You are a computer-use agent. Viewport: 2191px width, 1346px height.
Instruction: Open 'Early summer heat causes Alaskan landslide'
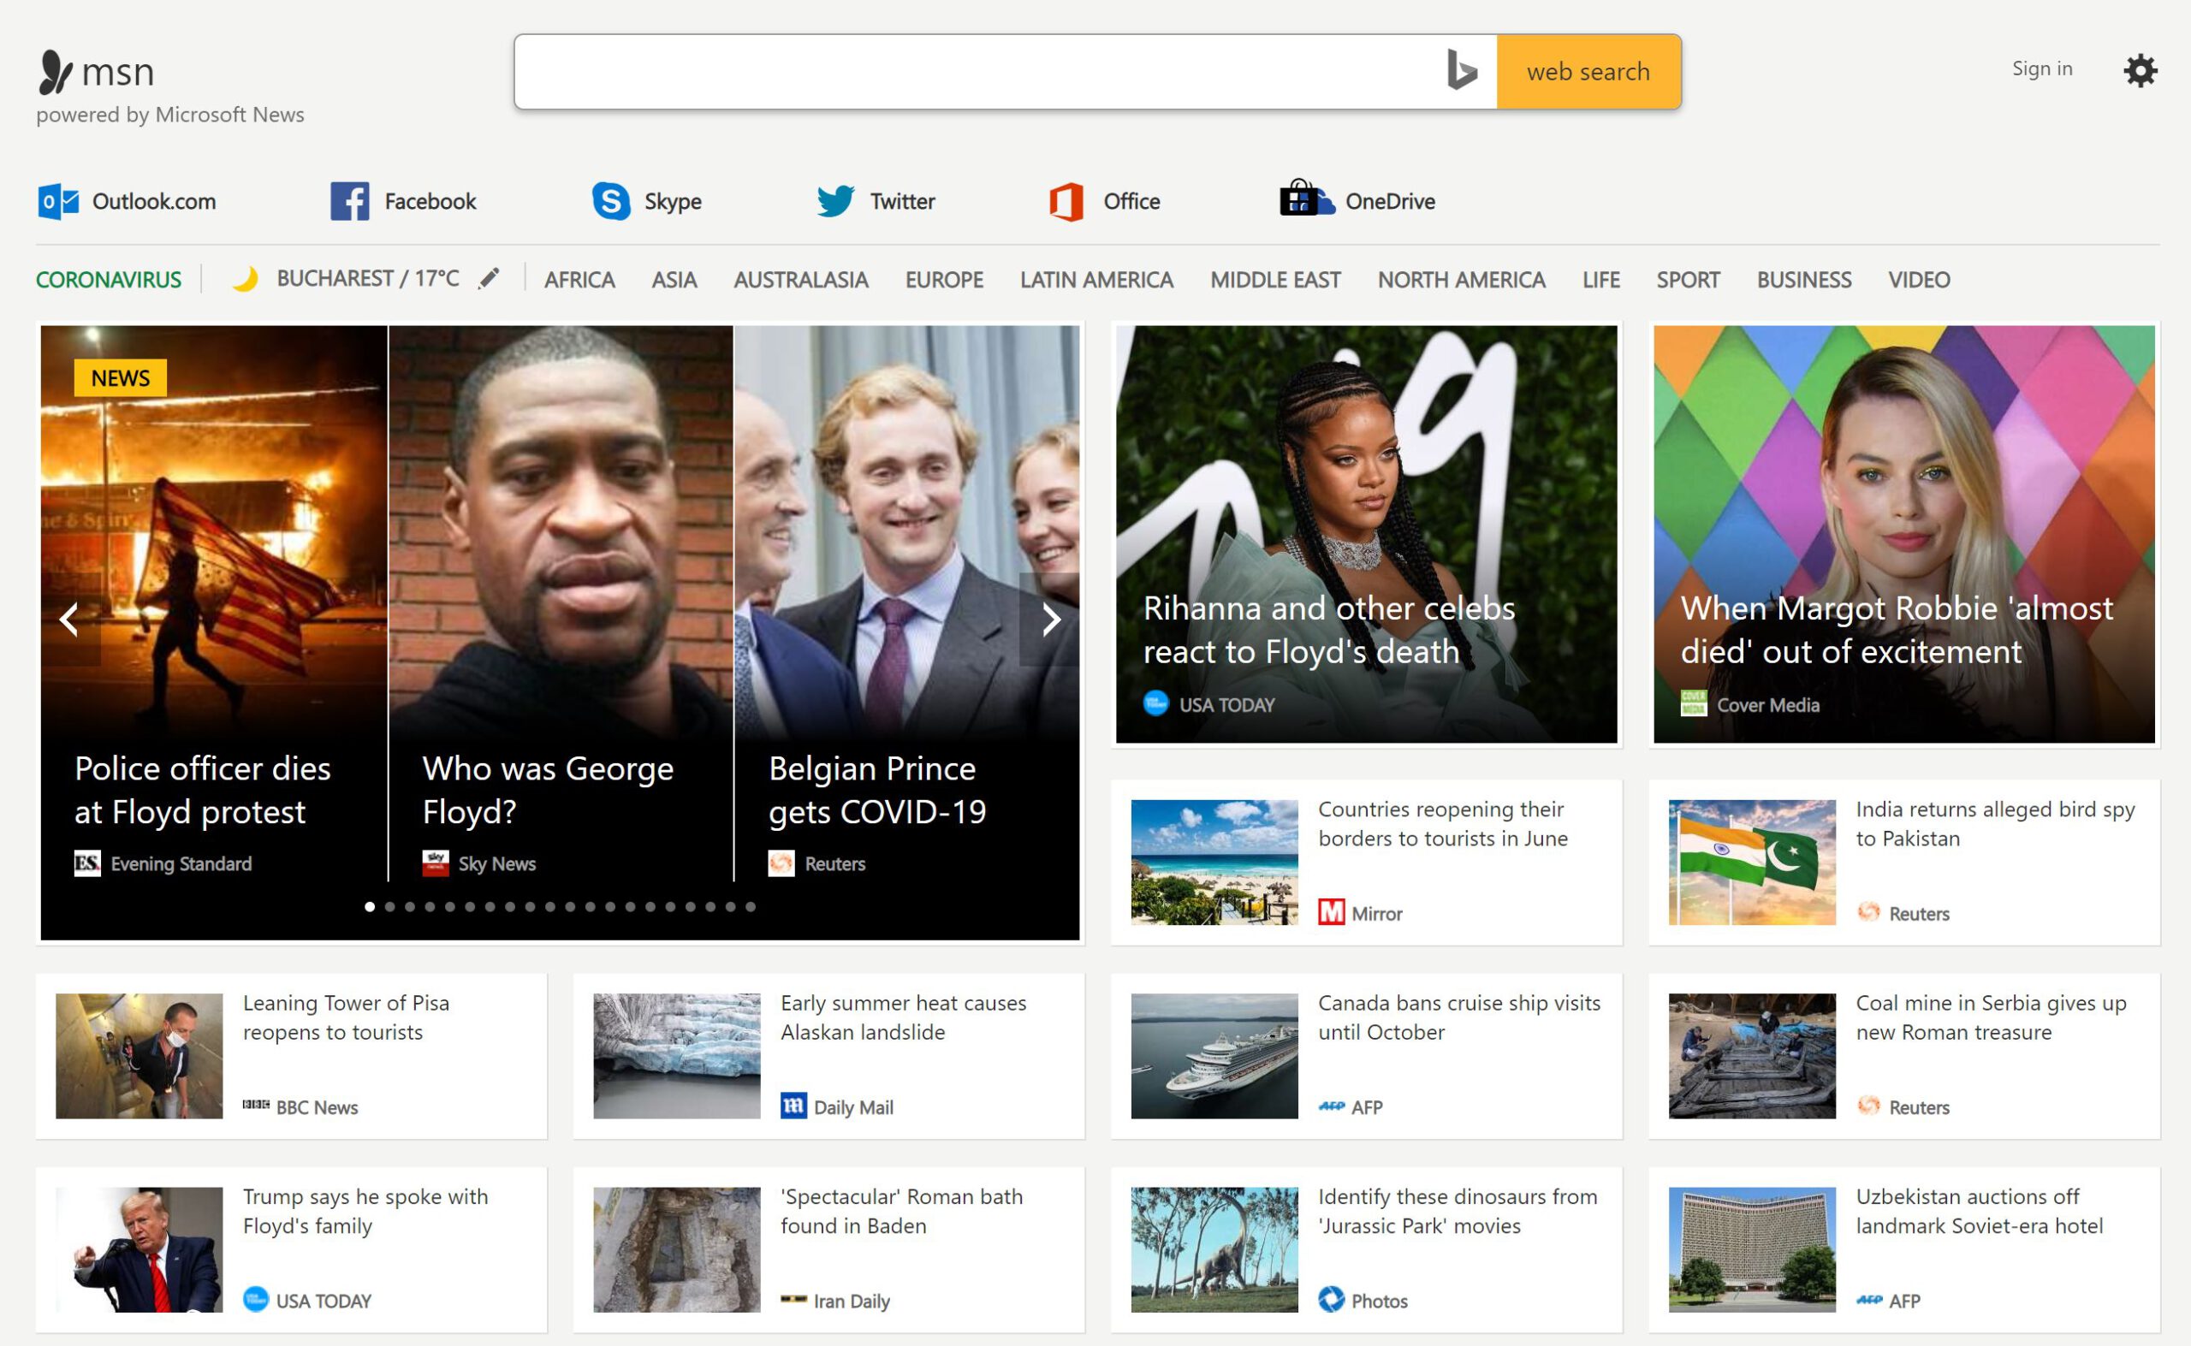903,1017
